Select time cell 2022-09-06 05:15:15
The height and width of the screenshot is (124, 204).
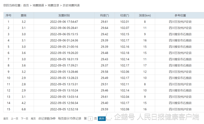click(x=64, y=34)
